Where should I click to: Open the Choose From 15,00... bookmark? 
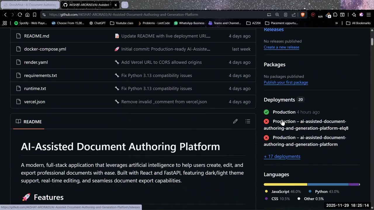[x=68, y=23]
